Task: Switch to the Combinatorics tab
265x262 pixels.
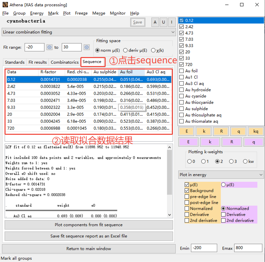Action: (x=64, y=62)
